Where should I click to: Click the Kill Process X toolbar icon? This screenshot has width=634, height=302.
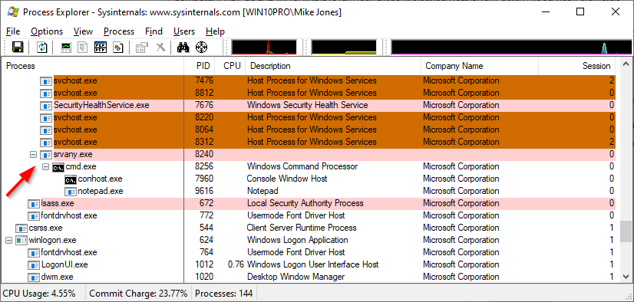pos(160,48)
